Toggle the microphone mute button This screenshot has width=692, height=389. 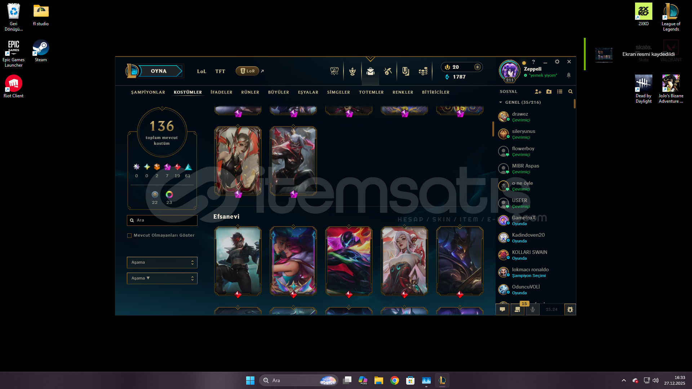[x=532, y=309]
